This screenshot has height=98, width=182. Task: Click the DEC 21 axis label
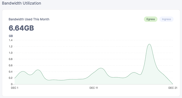[173, 88]
